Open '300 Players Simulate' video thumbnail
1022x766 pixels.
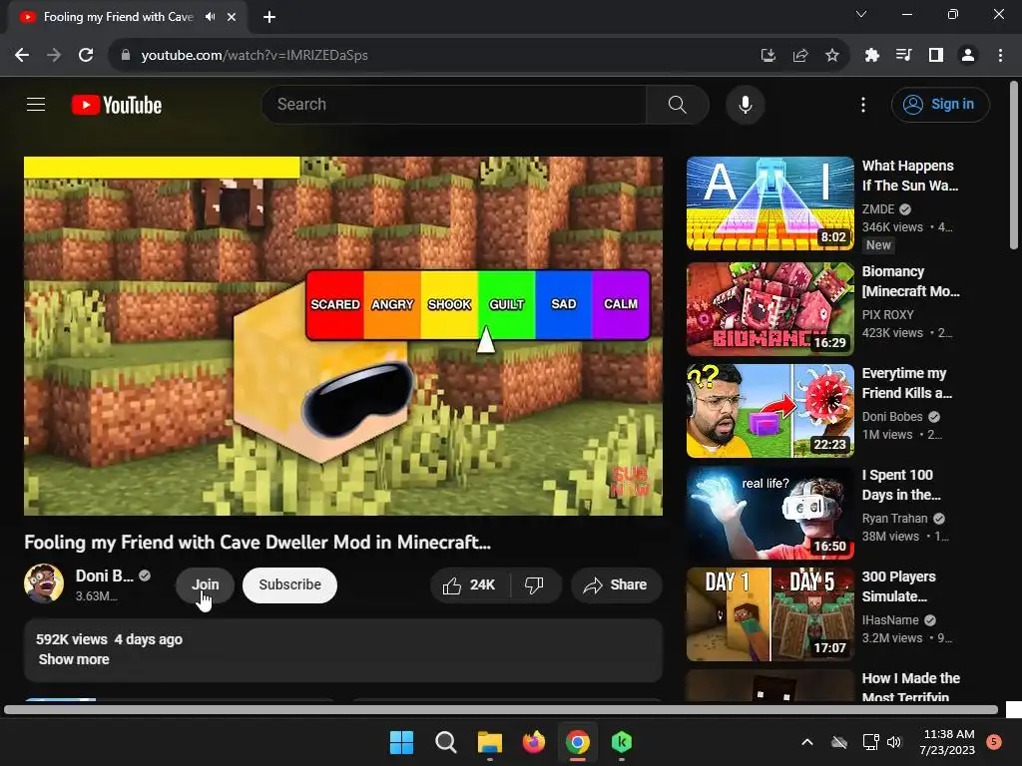(x=769, y=614)
